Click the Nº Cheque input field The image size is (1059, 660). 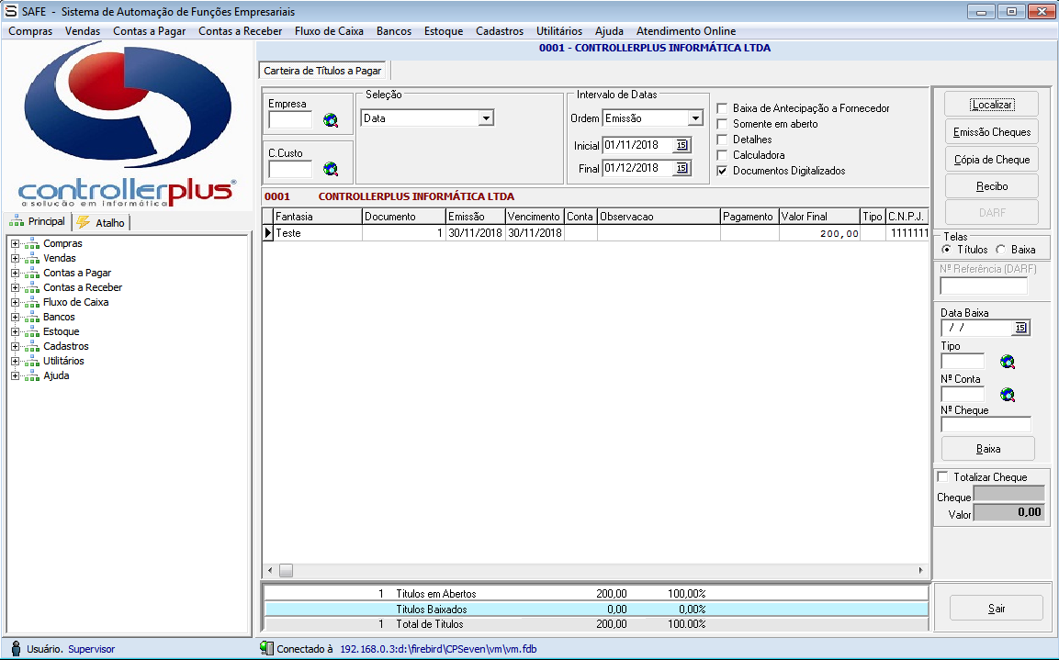click(986, 424)
